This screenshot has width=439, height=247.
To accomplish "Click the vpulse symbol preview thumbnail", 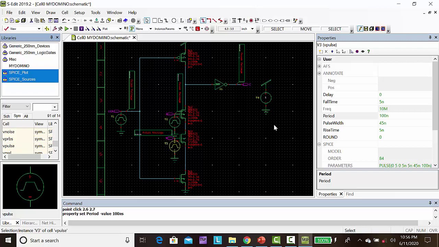I will (30, 187).
